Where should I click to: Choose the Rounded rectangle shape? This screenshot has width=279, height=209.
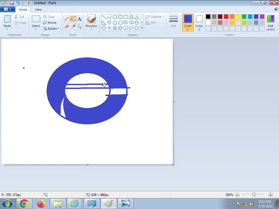126,17
